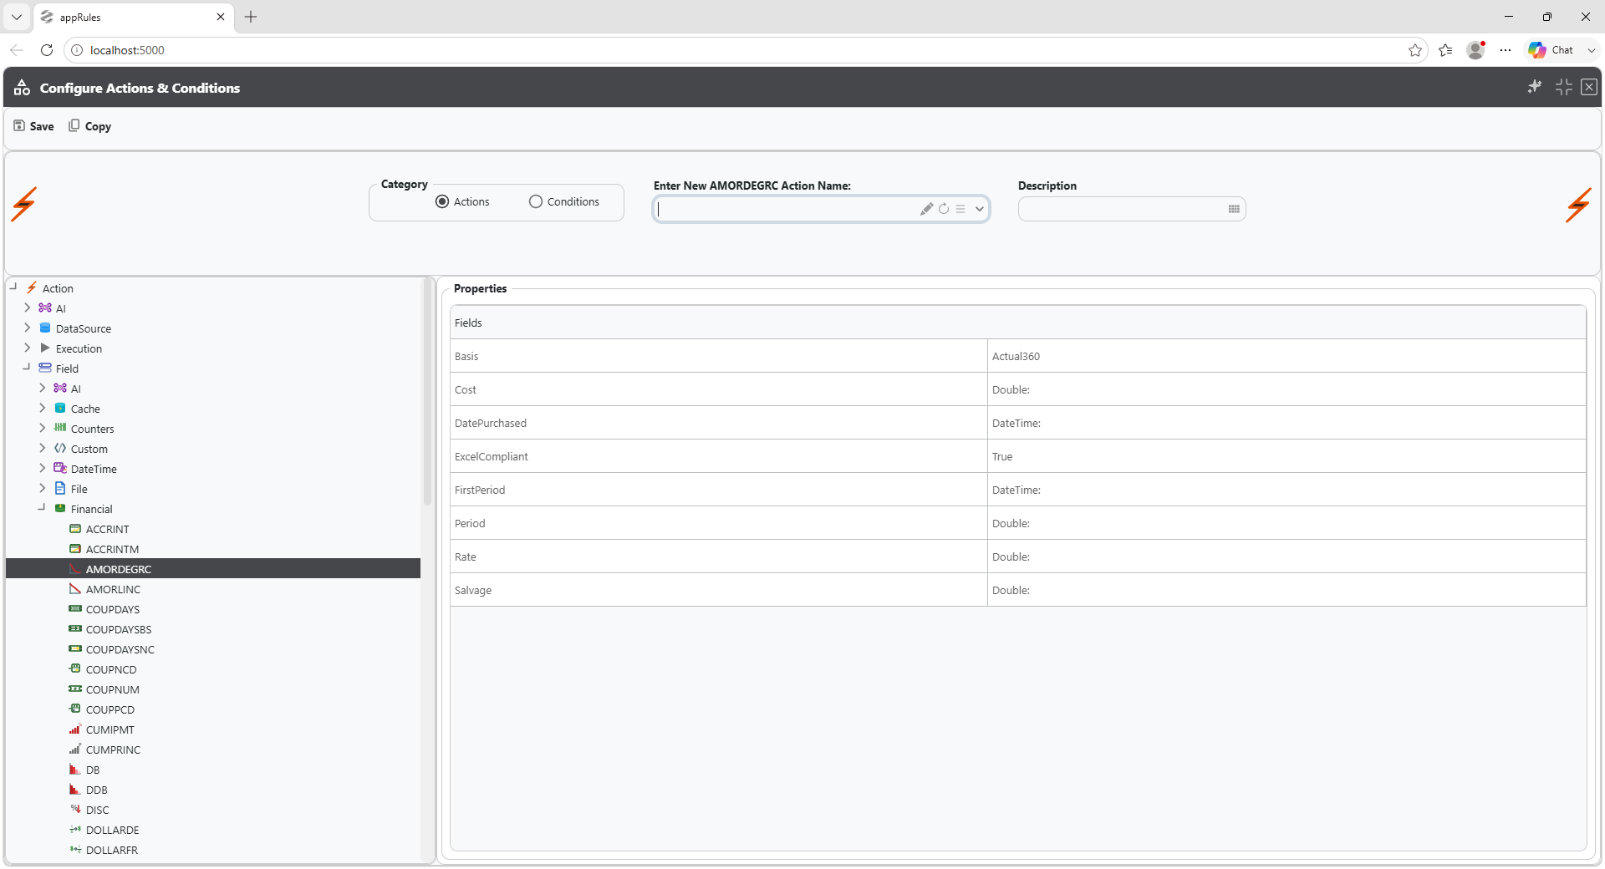Click the DateTime icon in the tree
This screenshot has height=869, width=1605.
[60, 468]
